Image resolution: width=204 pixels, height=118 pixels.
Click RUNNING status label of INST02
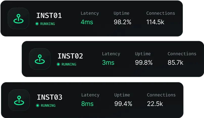(x=69, y=64)
